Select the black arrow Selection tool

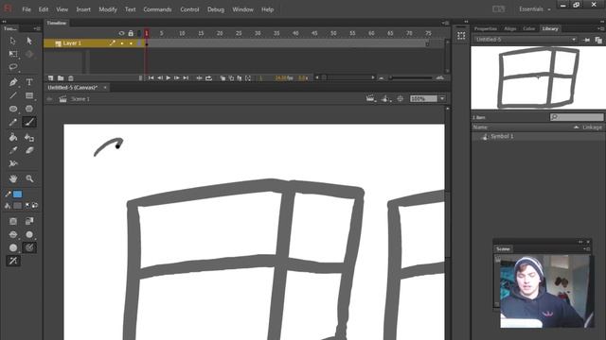pos(12,41)
